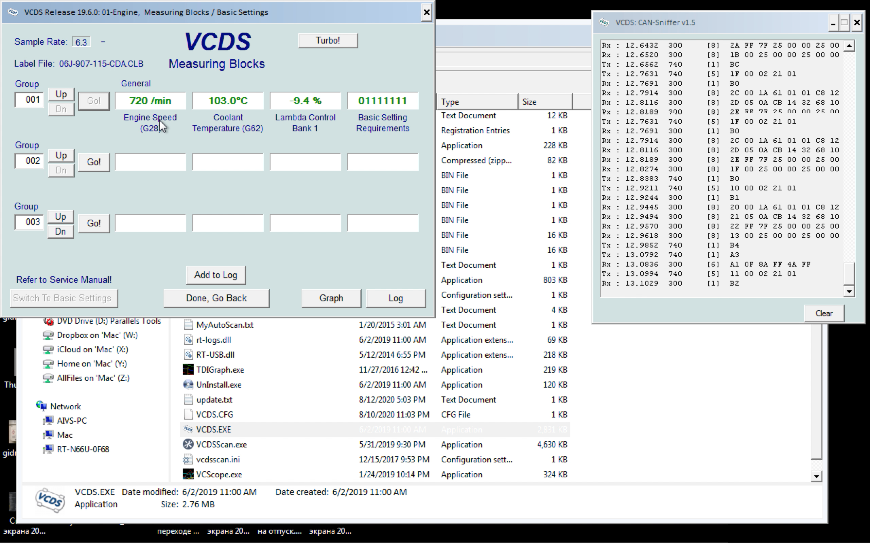Click Refer to Service Manual link
Image resolution: width=870 pixels, height=544 pixels.
pyautogui.click(x=64, y=279)
